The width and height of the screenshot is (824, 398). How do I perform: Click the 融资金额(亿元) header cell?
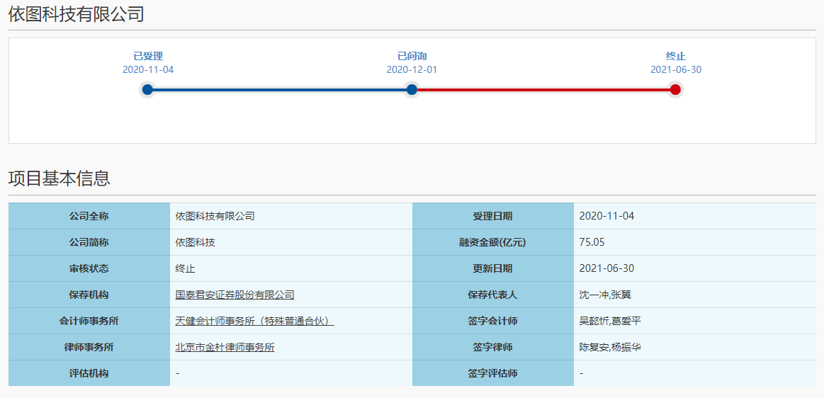tap(493, 242)
